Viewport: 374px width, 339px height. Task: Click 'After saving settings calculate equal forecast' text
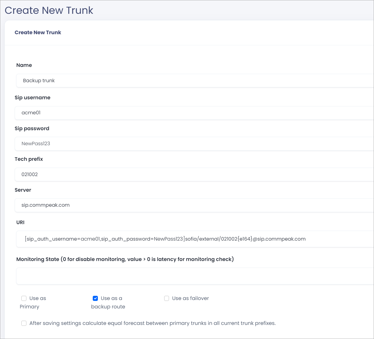click(152, 323)
